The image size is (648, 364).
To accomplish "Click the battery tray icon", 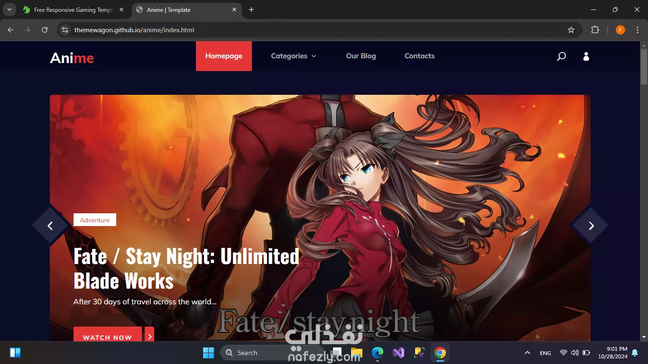I will 586,353.
